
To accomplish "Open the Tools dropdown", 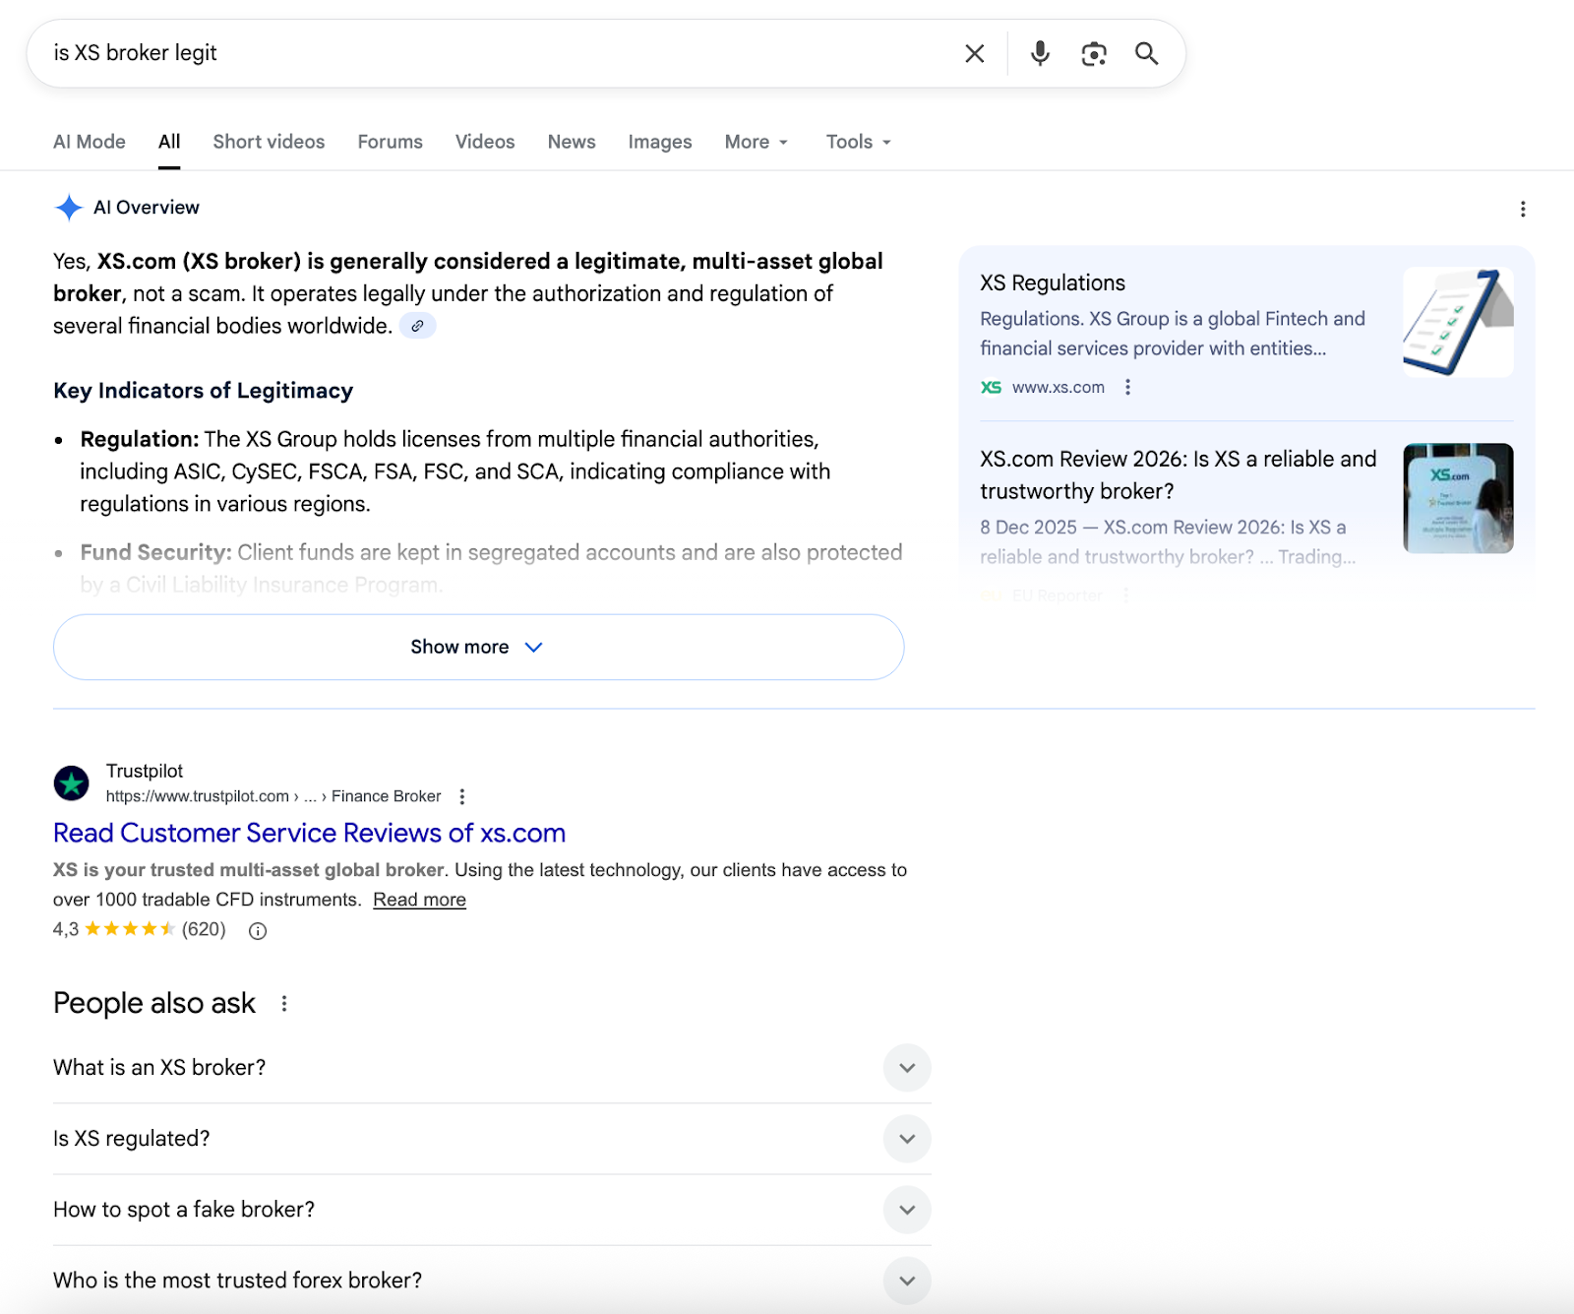I will (858, 142).
